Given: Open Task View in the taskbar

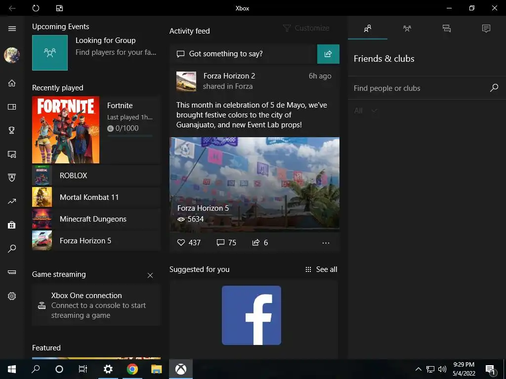Looking at the screenshot, I should point(83,369).
